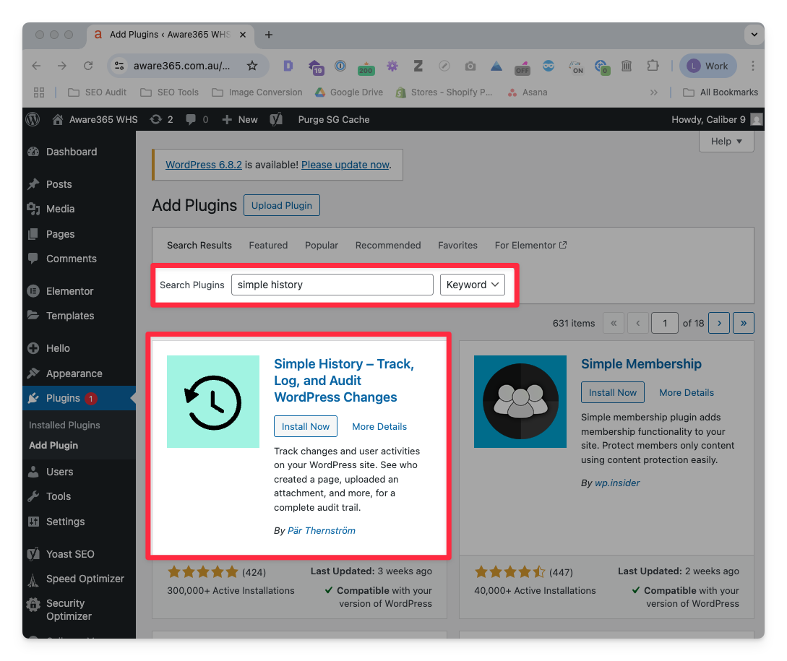Click the updates icon showing 2
The image size is (787, 661).
pyautogui.click(x=155, y=119)
